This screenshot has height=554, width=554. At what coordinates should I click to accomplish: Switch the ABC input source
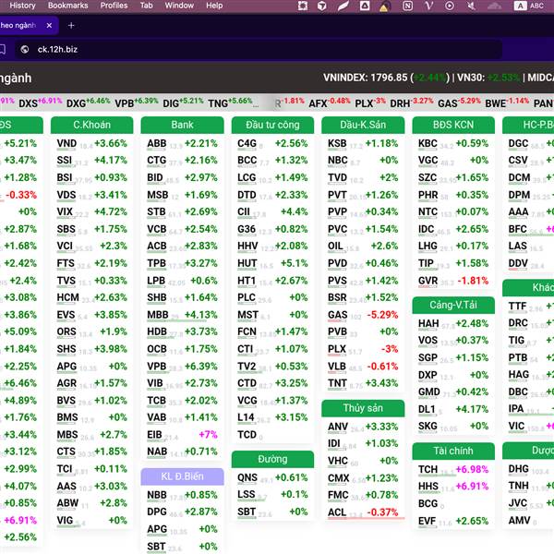point(529,6)
